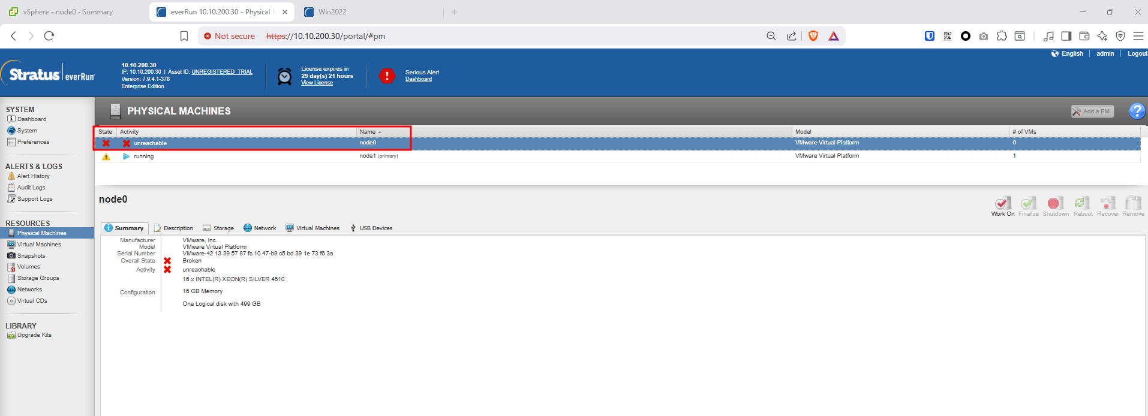Click the Add a PM button
The width and height of the screenshot is (1148, 416).
[x=1092, y=111]
